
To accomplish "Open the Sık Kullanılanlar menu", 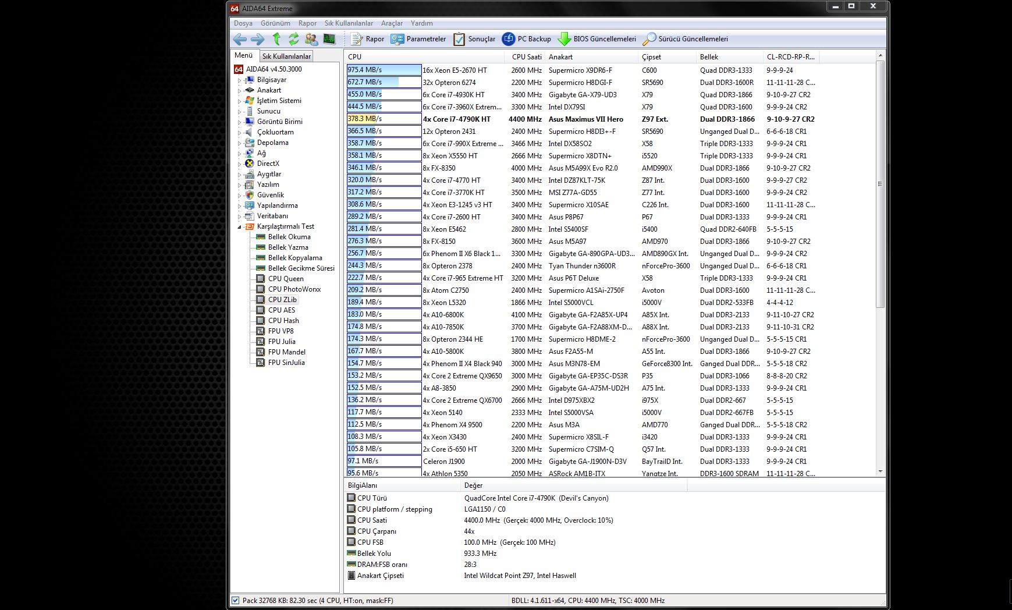I will (x=349, y=23).
